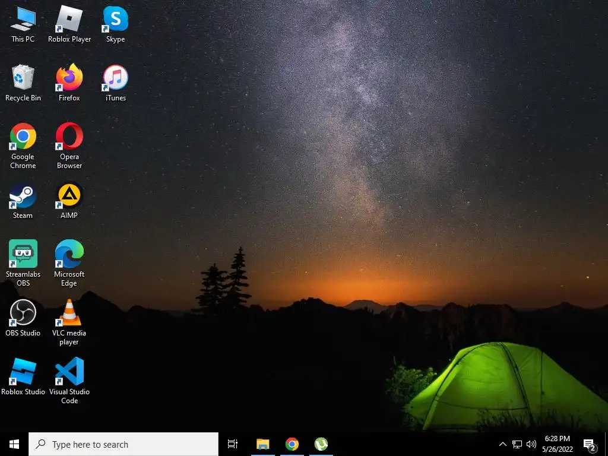This screenshot has height=456, width=608.
Task: Select the Visual Studio Code shortcut
Action: pyautogui.click(x=69, y=381)
